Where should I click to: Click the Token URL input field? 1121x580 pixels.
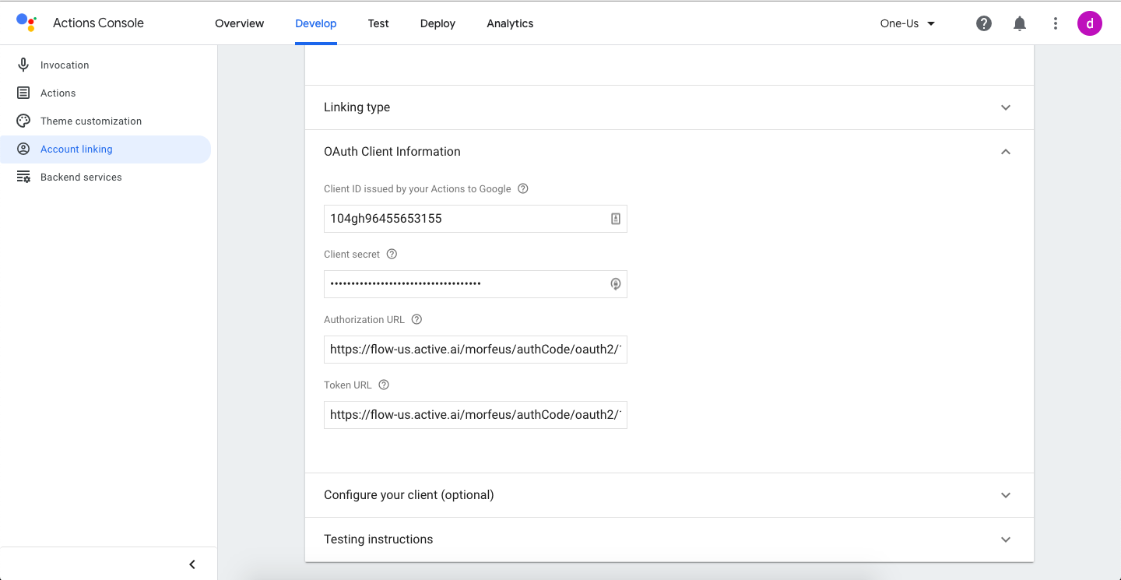[x=476, y=415]
